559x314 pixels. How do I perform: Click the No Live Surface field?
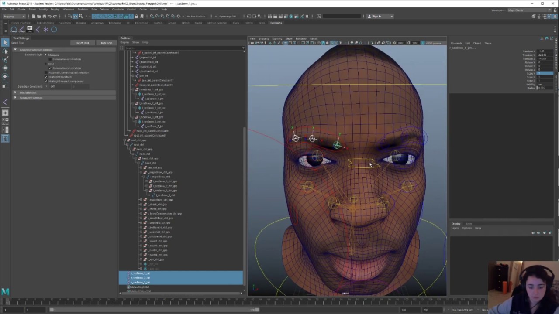pyautogui.click(x=196, y=17)
